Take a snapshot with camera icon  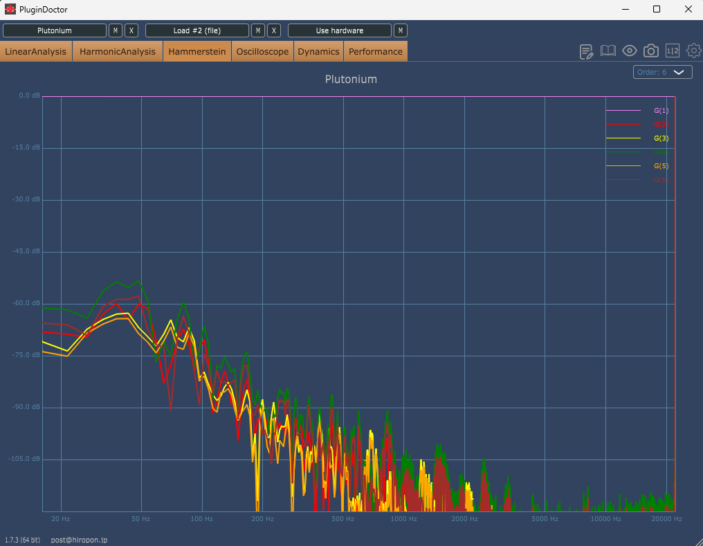pyautogui.click(x=651, y=51)
